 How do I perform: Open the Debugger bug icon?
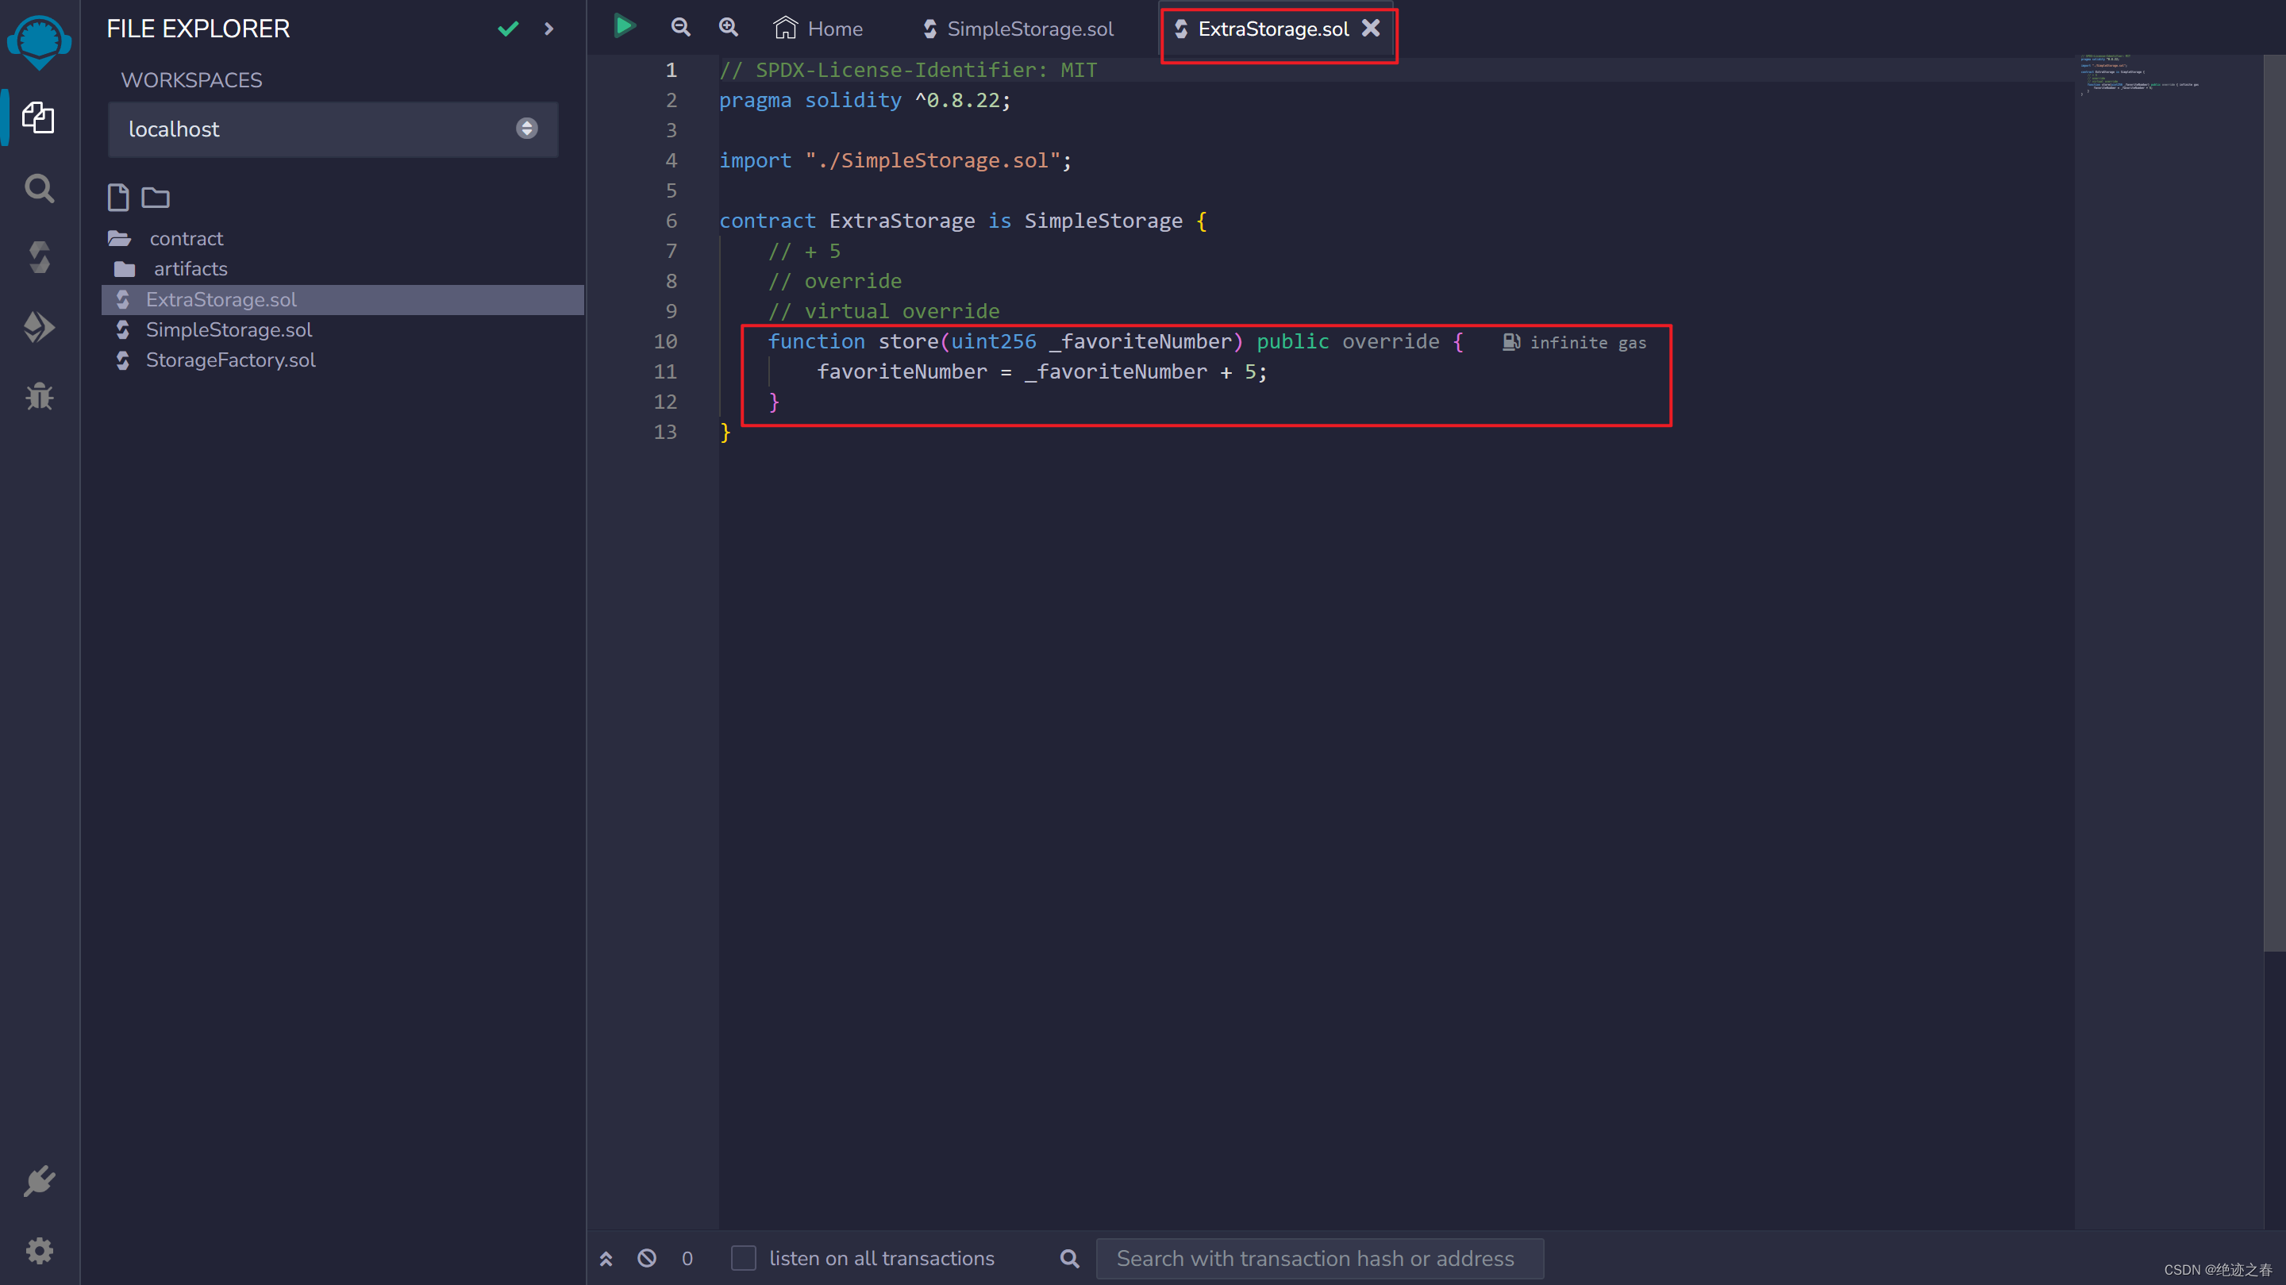(x=39, y=396)
